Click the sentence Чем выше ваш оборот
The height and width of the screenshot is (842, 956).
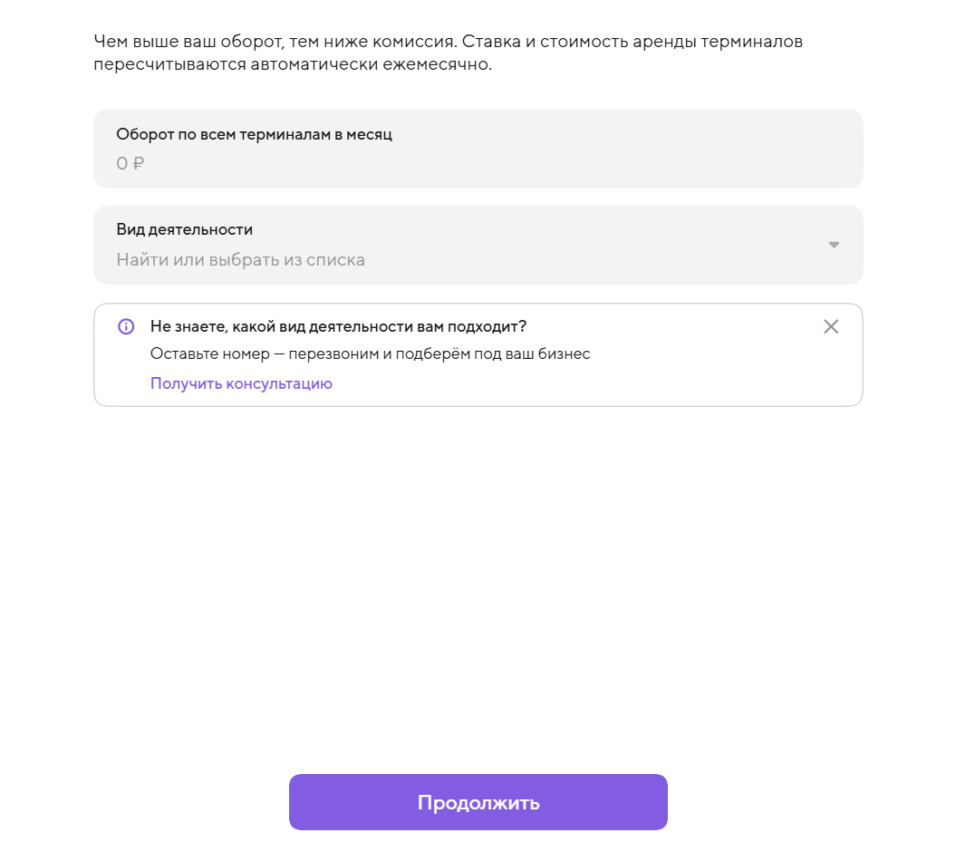275,42
